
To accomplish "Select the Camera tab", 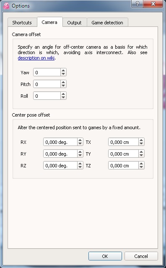I will point(50,22).
